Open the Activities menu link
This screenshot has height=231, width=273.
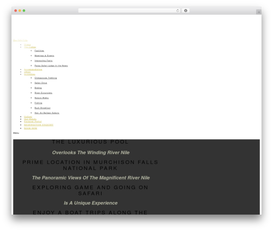[x=29, y=74]
